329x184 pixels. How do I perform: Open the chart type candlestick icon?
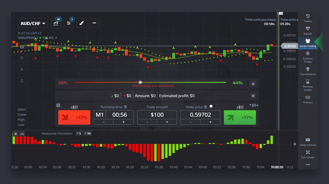[x=56, y=23]
